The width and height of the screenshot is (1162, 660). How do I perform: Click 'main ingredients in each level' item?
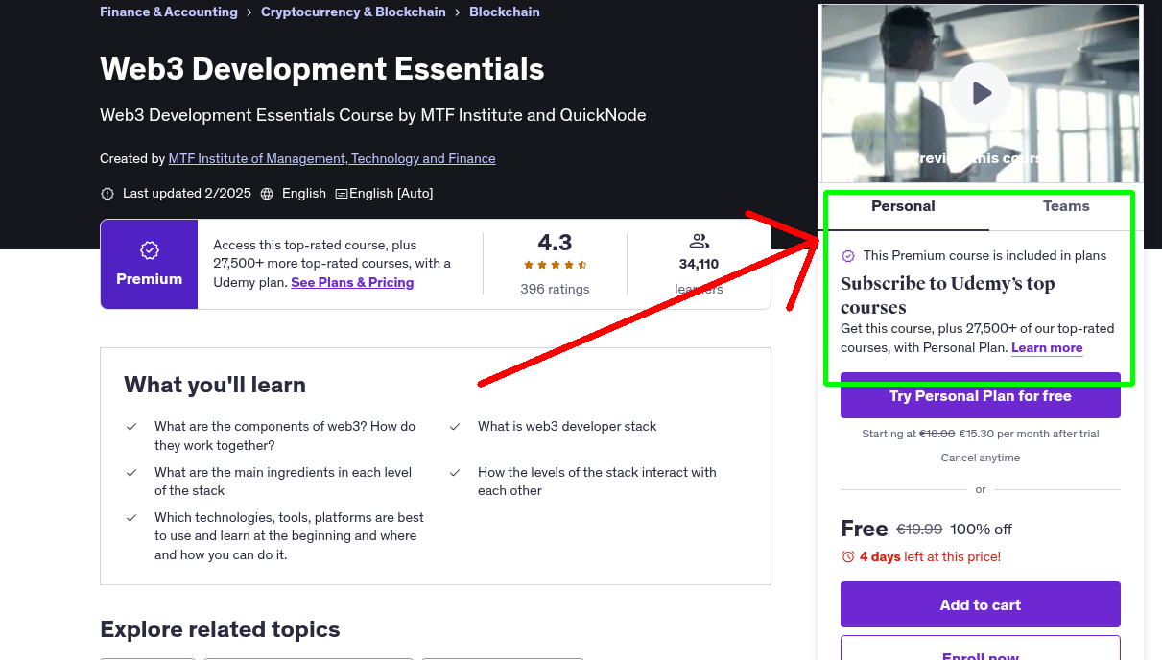283,482
